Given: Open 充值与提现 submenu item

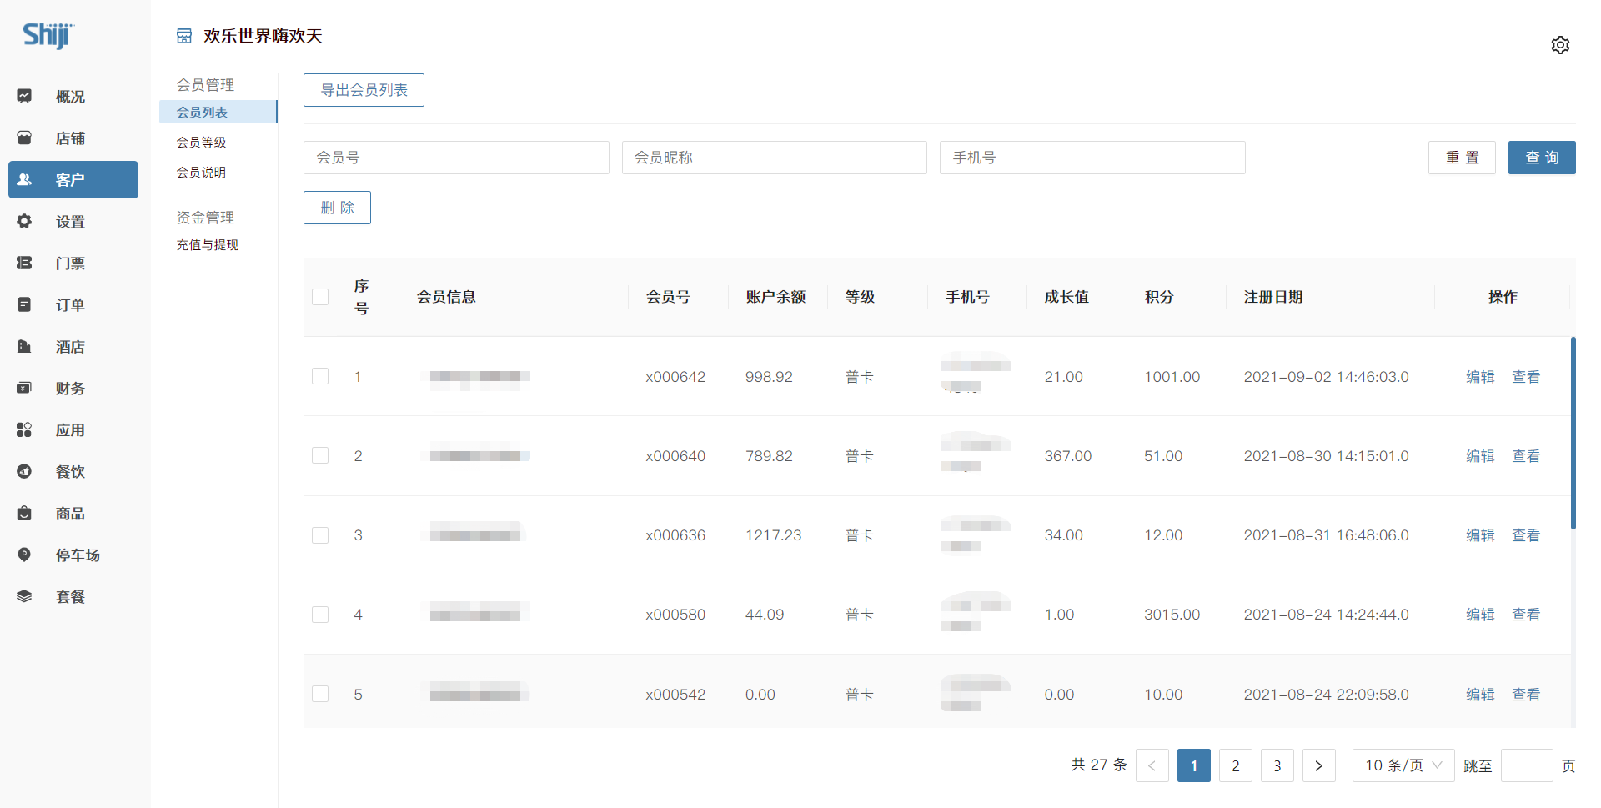Looking at the screenshot, I should [x=208, y=244].
